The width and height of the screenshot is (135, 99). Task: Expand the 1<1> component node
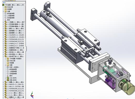[x=3, y=95]
